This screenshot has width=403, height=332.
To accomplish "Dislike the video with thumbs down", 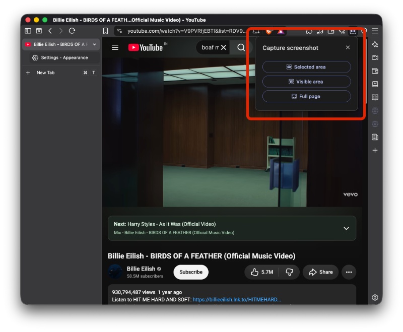I will pos(289,272).
